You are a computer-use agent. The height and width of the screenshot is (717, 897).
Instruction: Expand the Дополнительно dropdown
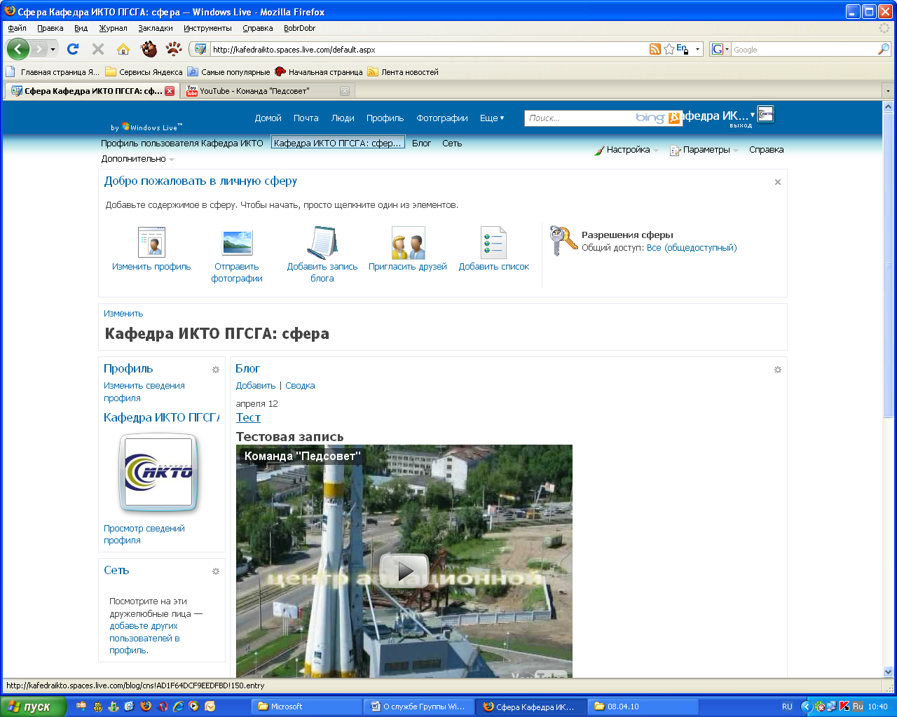coord(137,159)
